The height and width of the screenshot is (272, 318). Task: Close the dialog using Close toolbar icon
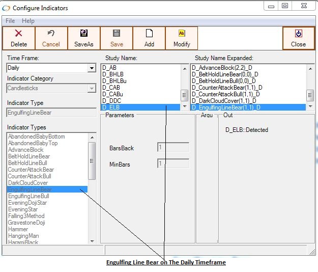click(x=299, y=34)
